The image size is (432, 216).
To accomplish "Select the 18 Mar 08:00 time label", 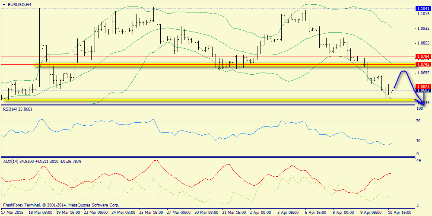I will pyautogui.click(x=41, y=213).
